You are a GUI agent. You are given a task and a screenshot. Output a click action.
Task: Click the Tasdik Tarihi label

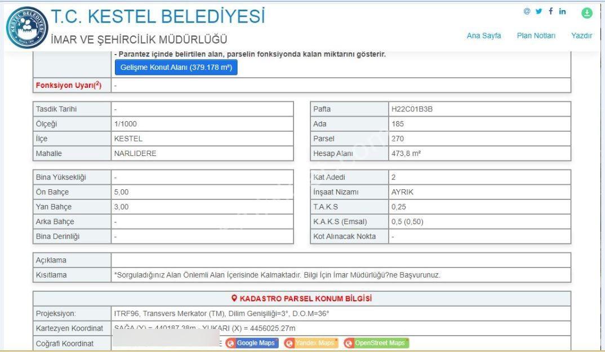pyautogui.click(x=56, y=109)
